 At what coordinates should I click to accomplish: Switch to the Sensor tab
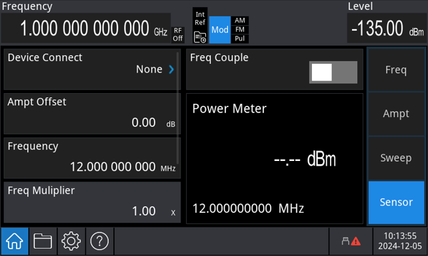[x=396, y=202]
